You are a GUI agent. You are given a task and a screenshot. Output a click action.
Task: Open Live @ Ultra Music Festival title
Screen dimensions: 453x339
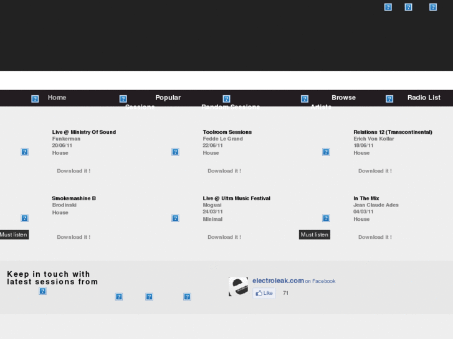click(x=237, y=198)
